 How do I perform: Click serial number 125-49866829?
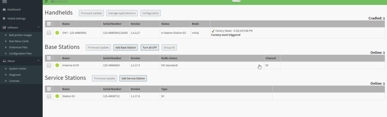click(111, 65)
